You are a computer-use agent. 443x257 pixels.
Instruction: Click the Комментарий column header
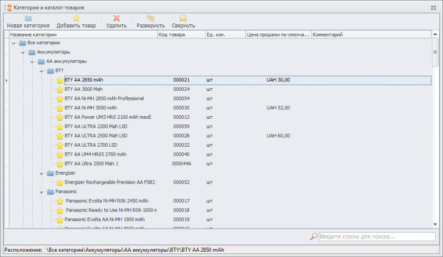[369, 35]
